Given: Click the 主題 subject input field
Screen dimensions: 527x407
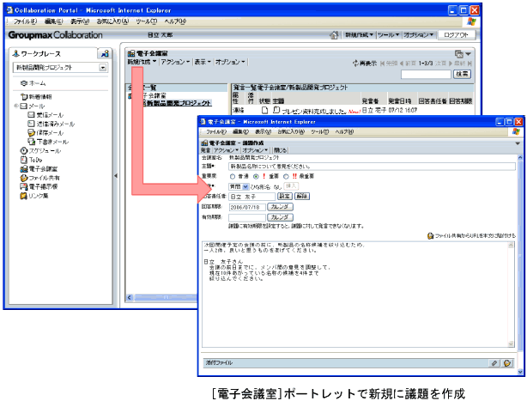Looking at the screenshot, I should coord(372,167).
